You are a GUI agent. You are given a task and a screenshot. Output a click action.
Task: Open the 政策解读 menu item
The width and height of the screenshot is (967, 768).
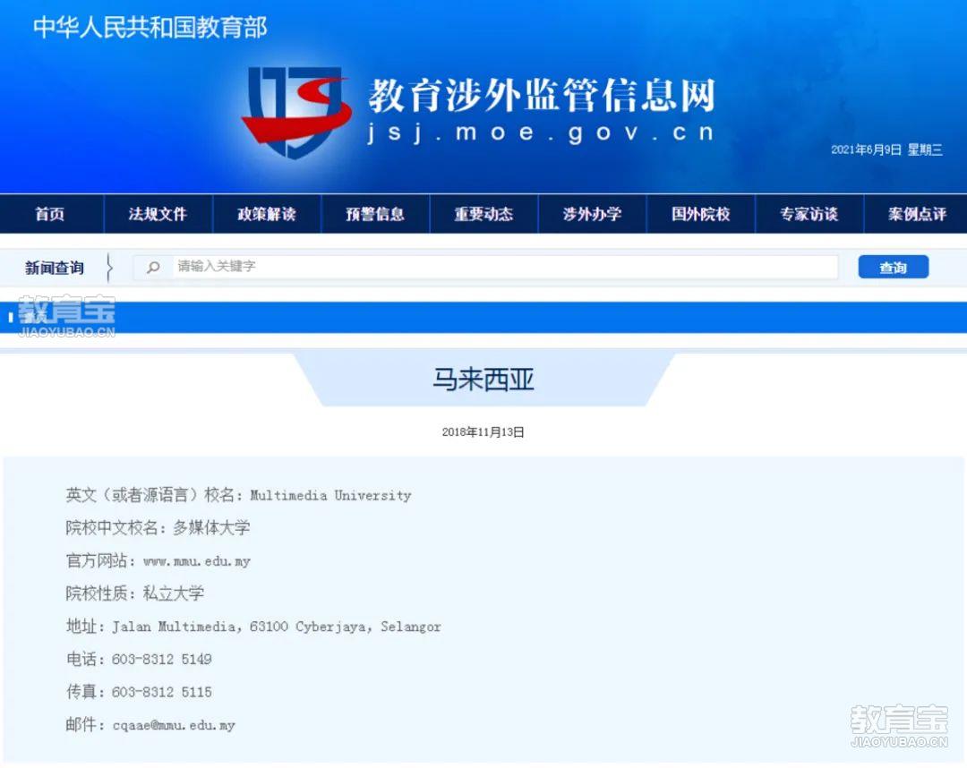coord(267,214)
